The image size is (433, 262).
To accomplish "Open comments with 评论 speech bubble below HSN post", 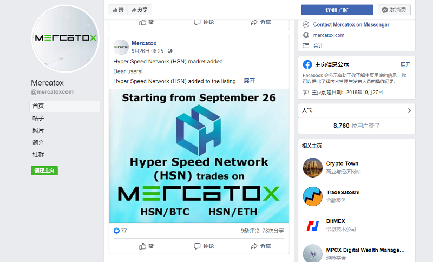I will tap(204, 246).
